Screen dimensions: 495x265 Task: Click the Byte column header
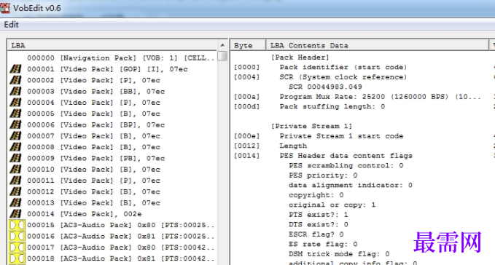[248, 45]
